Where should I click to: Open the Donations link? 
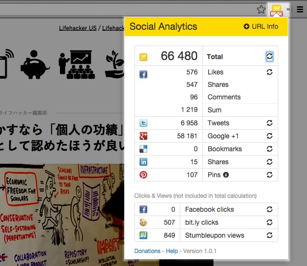(147, 251)
